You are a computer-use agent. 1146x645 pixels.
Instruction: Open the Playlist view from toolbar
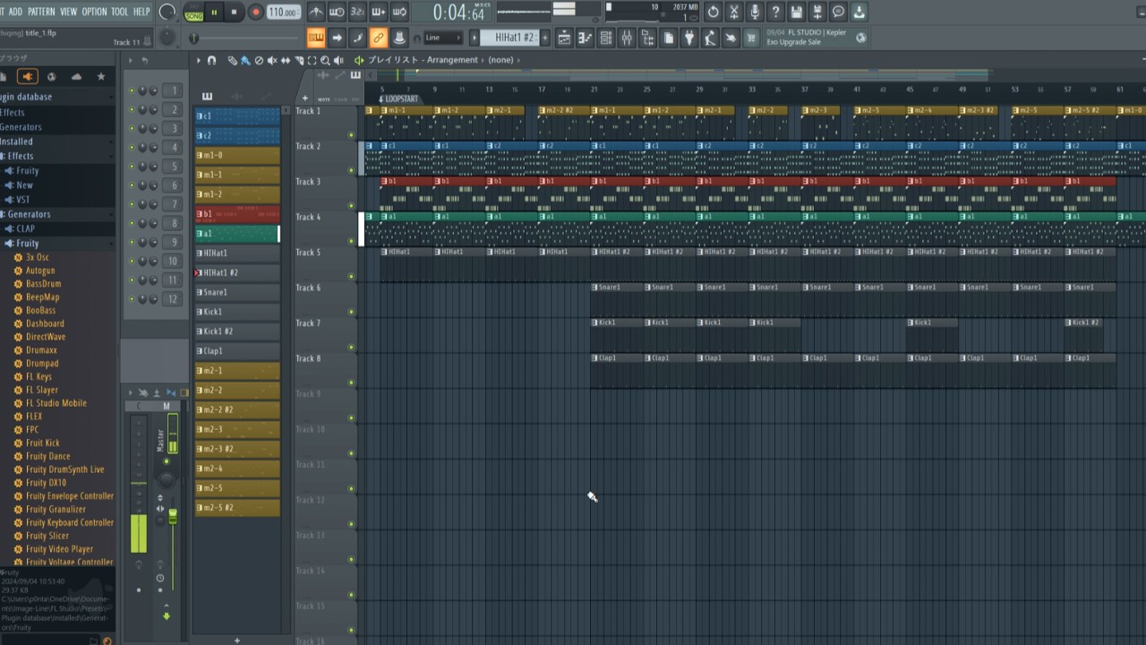565,38
